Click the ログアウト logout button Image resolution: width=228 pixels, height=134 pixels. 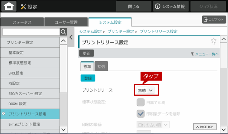[214, 20]
